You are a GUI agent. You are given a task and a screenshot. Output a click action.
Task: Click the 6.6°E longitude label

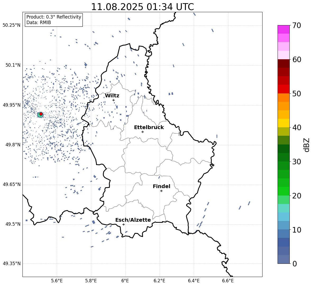(x=228, y=281)
